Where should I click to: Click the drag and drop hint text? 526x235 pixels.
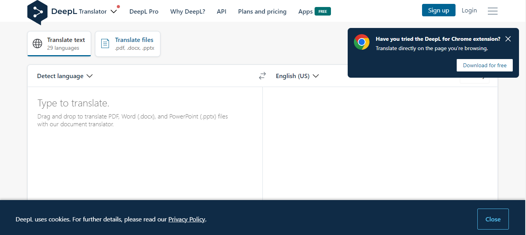click(x=133, y=120)
